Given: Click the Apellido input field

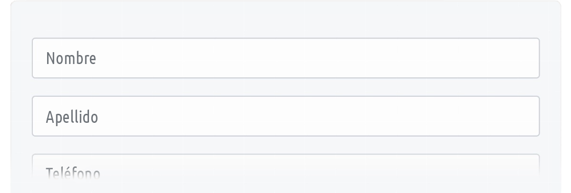Looking at the screenshot, I should [x=285, y=116].
